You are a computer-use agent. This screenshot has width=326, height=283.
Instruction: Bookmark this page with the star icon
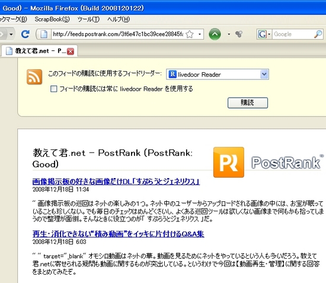[x=190, y=34]
